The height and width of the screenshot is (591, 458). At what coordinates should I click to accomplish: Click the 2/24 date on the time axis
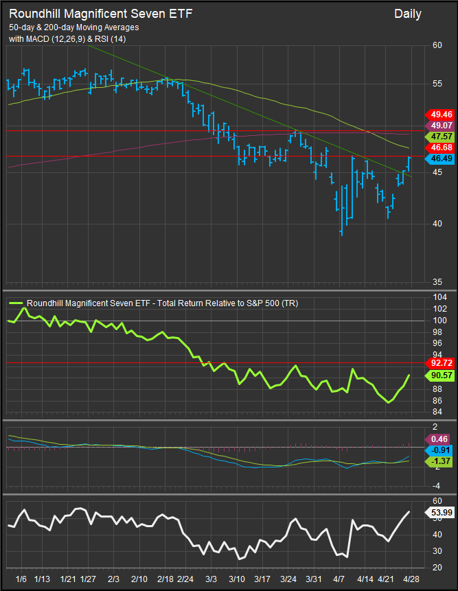(185, 579)
